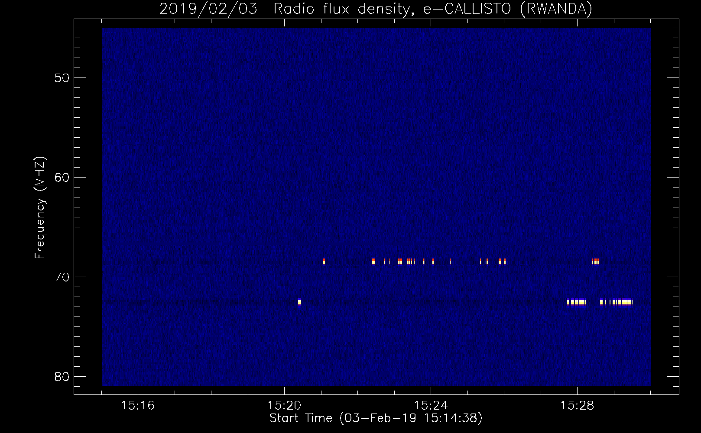Click the "Start Time (03-Feb-19 15:14:38)" label
The image size is (701, 433).
coord(376,418)
